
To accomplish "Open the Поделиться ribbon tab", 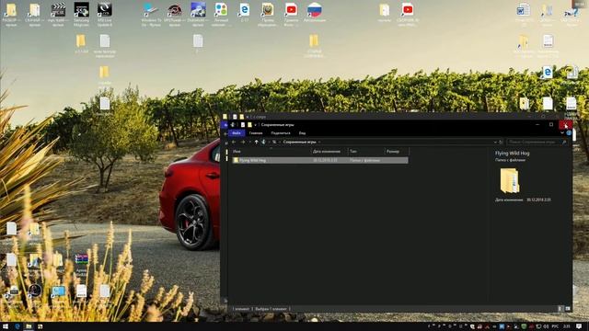I will (281, 133).
